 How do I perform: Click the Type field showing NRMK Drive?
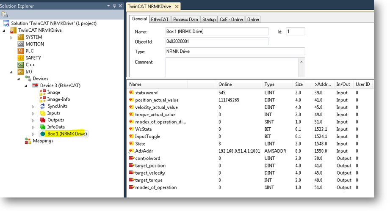point(235,52)
